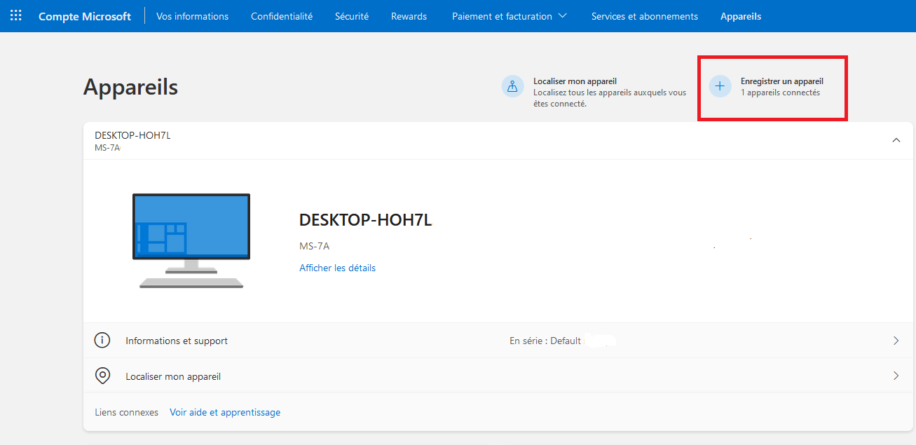Image resolution: width=916 pixels, height=445 pixels.
Task: Click the plus icon to register a device
Action: (720, 86)
